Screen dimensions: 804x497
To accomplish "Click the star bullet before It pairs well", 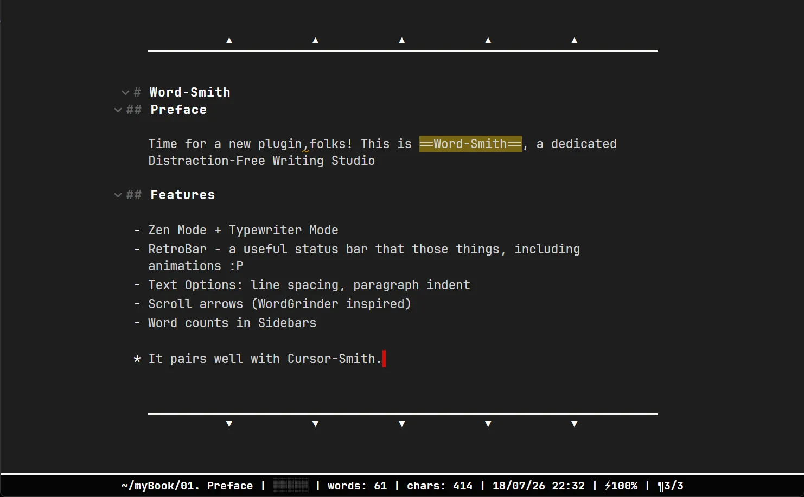I will pyautogui.click(x=137, y=359).
